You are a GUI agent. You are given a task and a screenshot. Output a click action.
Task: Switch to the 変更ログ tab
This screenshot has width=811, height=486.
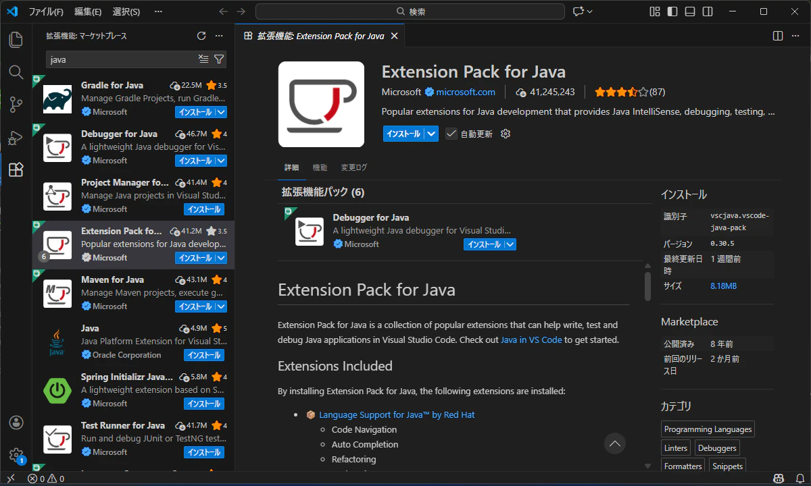[354, 167]
